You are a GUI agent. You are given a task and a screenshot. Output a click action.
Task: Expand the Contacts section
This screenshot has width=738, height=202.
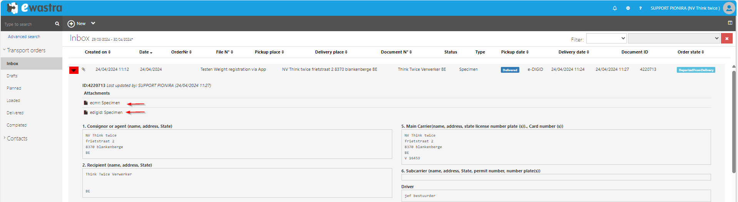tap(17, 139)
